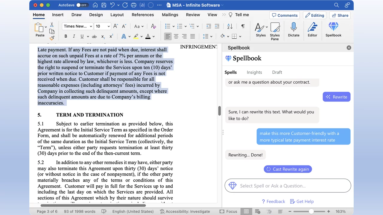Show paragraph marks with pilcrow icon
The width and height of the screenshot is (383, 215).
point(243,26)
